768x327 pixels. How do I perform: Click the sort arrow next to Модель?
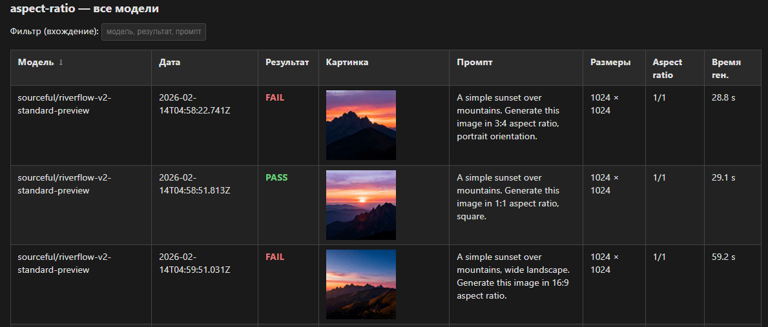pyautogui.click(x=61, y=63)
